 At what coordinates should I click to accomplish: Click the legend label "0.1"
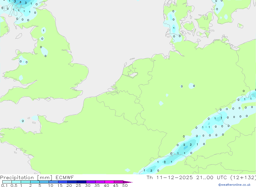coord(4,185)
